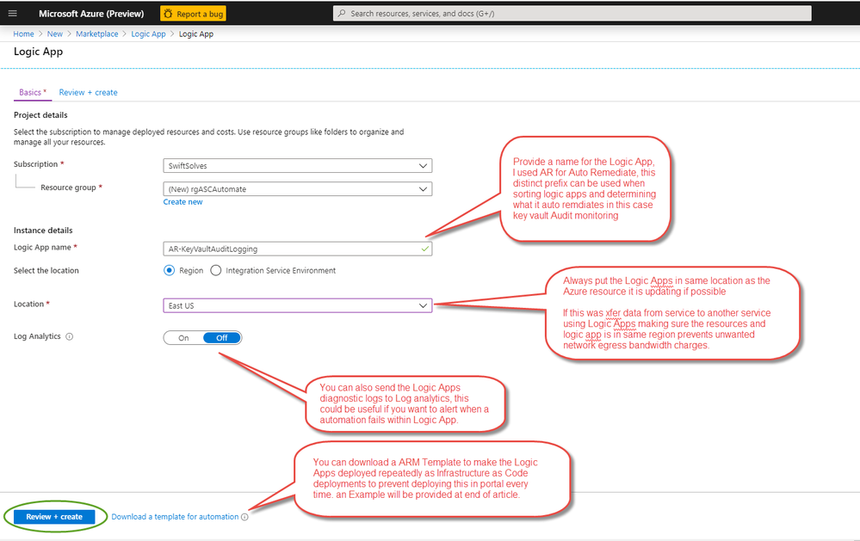Click the Log Analytics label
This screenshot has height=541, width=860.
pos(37,336)
